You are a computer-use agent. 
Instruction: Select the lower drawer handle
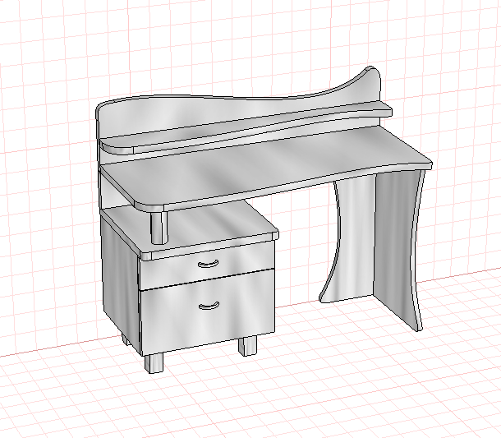point(209,306)
